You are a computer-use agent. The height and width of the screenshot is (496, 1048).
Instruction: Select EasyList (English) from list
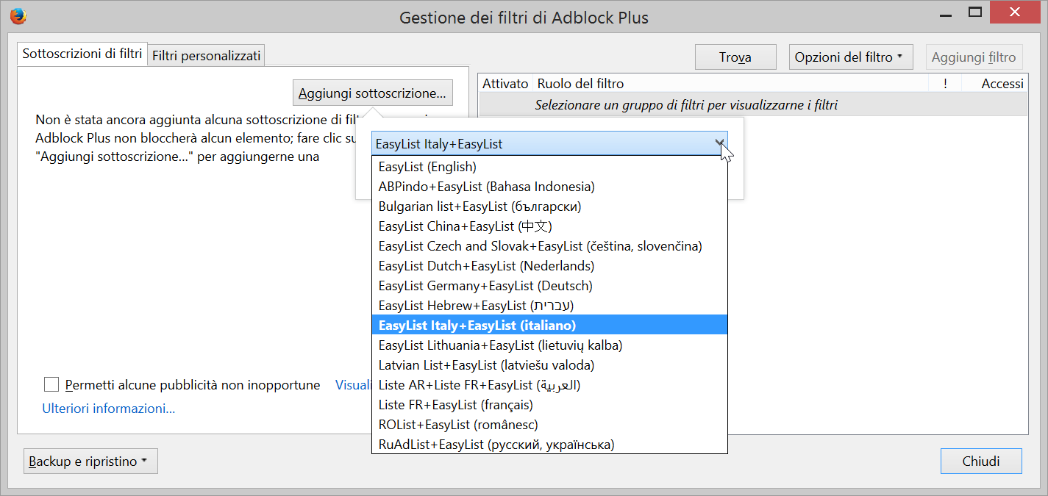[x=549, y=167]
